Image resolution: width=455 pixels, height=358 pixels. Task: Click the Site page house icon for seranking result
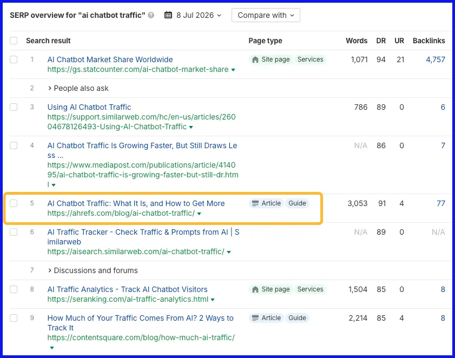click(255, 289)
